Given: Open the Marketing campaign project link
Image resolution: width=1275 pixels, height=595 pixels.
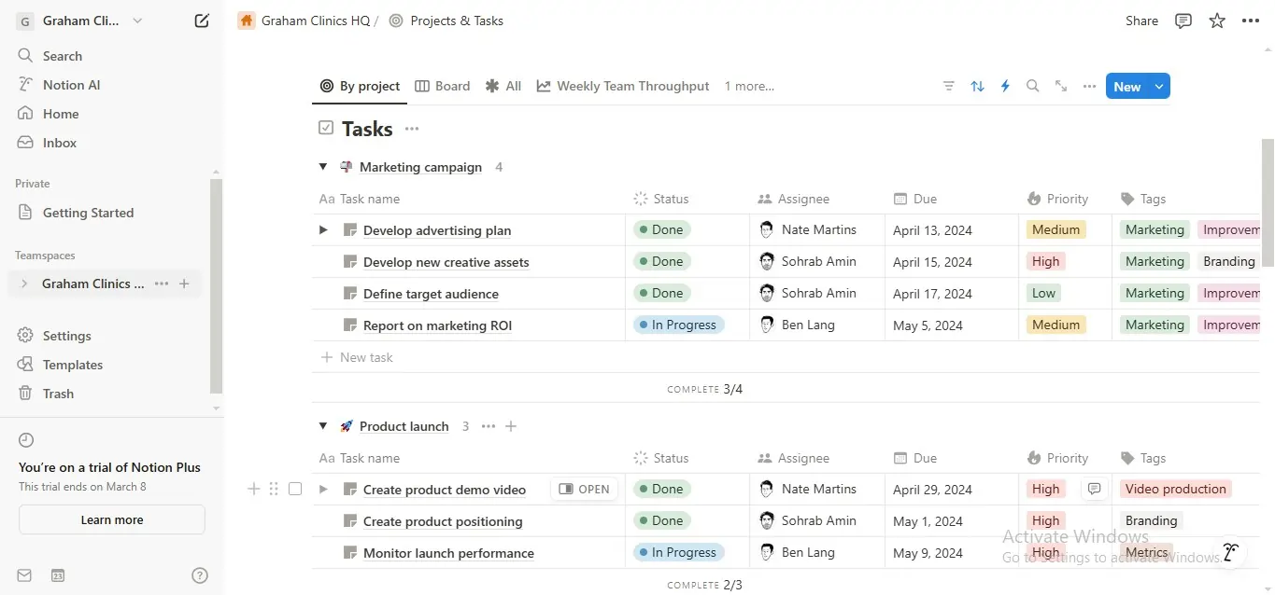Looking at the screenshot, I should 420,167.
